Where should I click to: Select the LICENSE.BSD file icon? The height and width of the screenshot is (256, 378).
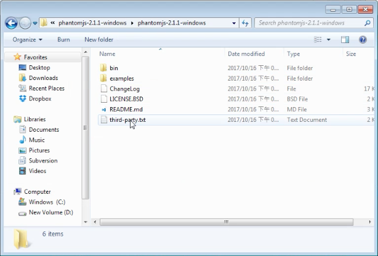pos(103,99)
